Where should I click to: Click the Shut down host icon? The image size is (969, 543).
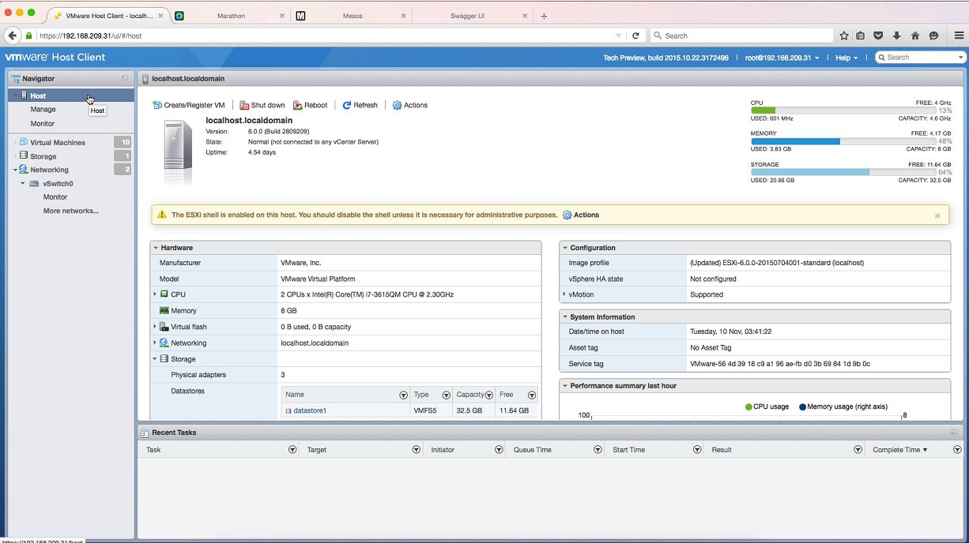tap(244, 105)
